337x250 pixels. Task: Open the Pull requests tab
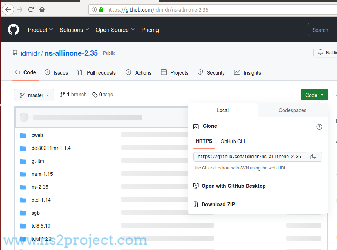(96, 73)
